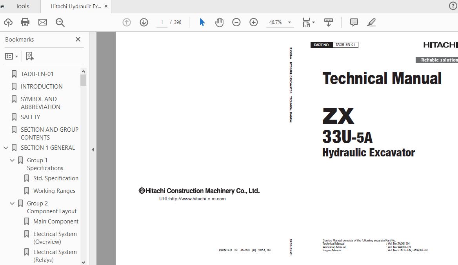The image size is (458, 265).
Task: Select the highlight pen tool
Action: coord(371,22)
